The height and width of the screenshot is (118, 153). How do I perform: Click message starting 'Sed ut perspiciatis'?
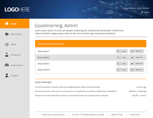76,91
